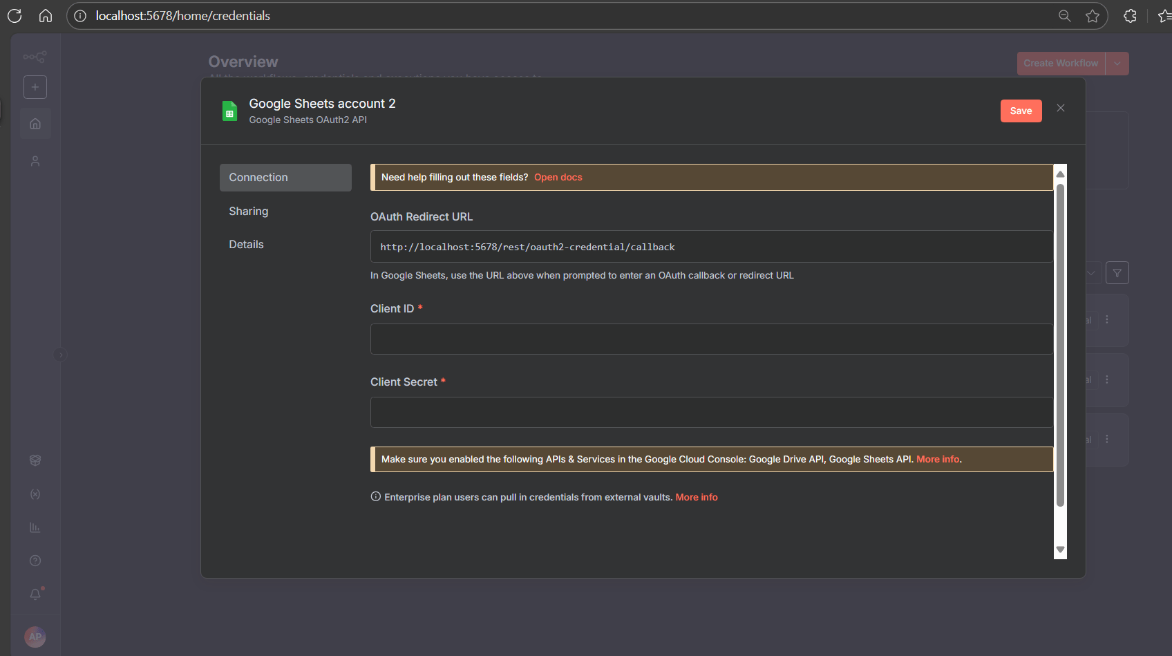The width and height of the screenshot is (1172, 656).
Task: Focus the Client ID input field
Action: click(712, 339)
